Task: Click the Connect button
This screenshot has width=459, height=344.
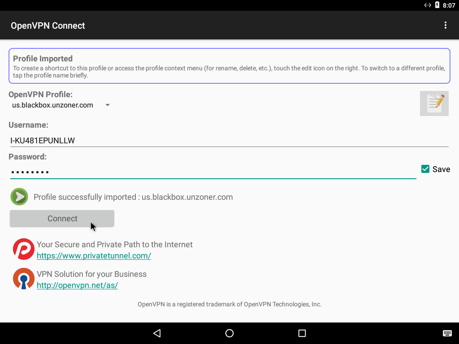Action: pyautogui.click(x=62, y=219)
